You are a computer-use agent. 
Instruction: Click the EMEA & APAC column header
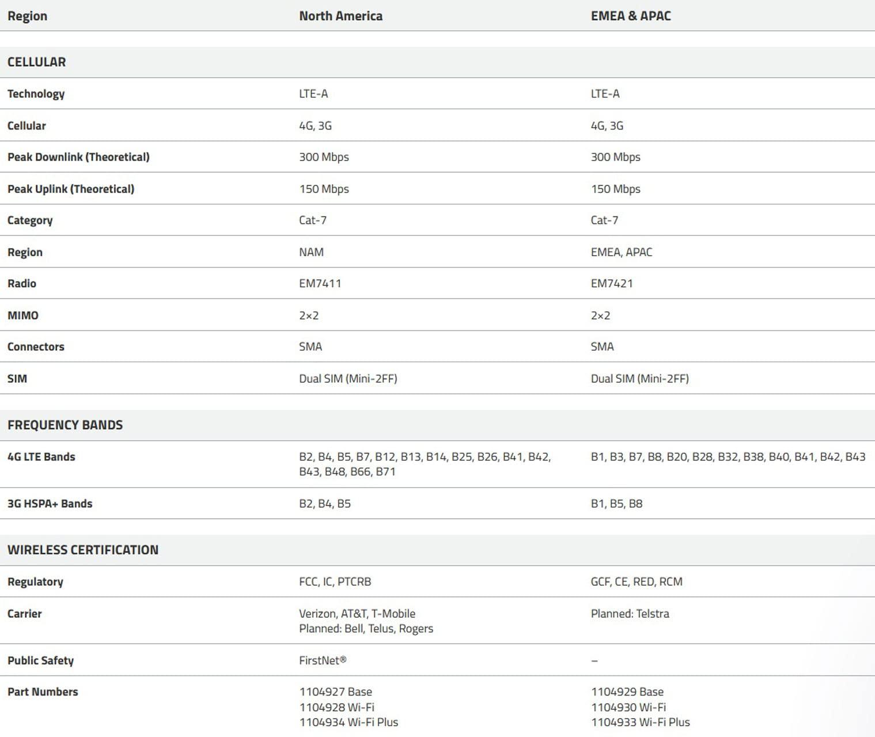631,16
